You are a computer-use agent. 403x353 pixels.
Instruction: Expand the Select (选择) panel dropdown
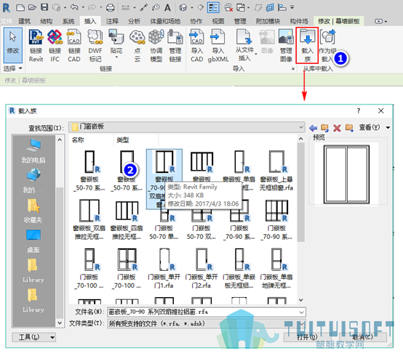click(x=12, y=68)
